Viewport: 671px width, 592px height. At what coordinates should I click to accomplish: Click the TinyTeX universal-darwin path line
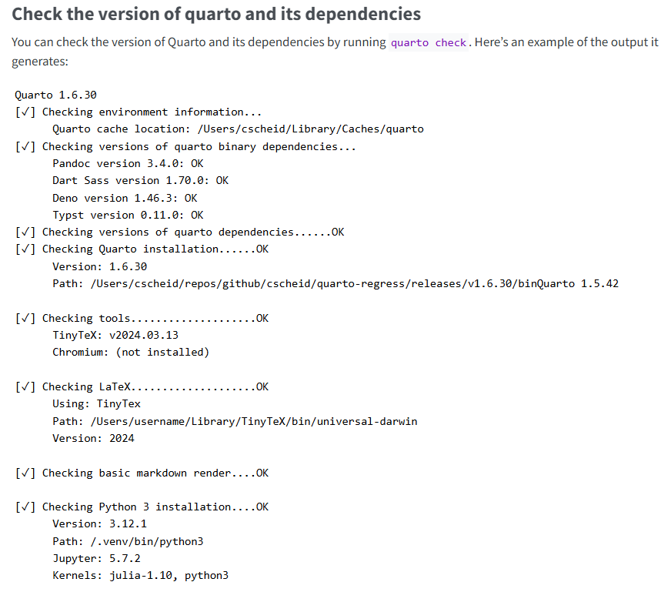[235, 421]
